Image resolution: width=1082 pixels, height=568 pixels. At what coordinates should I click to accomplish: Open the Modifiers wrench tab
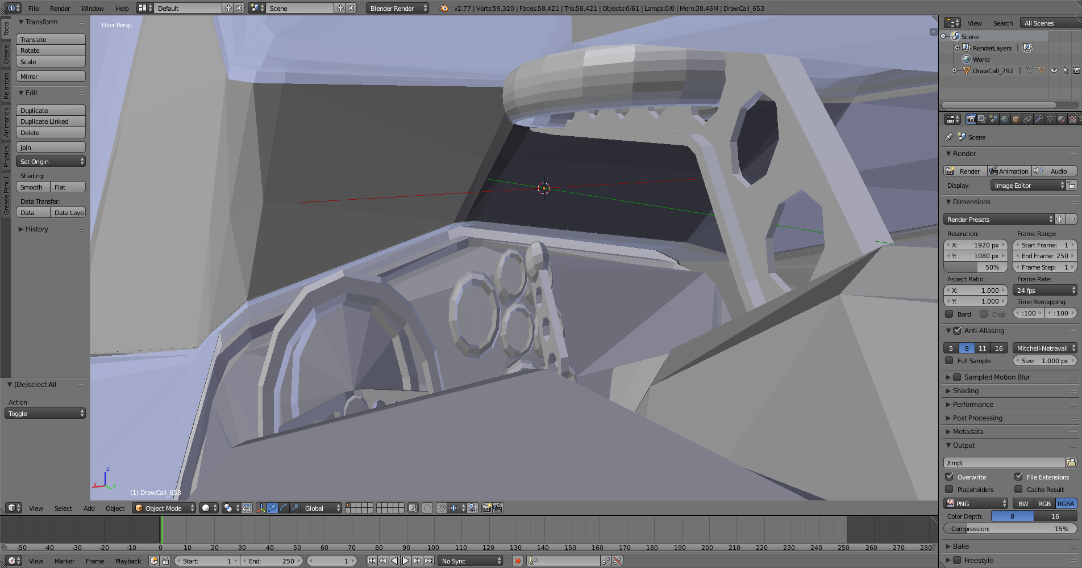pos(1039,119)
